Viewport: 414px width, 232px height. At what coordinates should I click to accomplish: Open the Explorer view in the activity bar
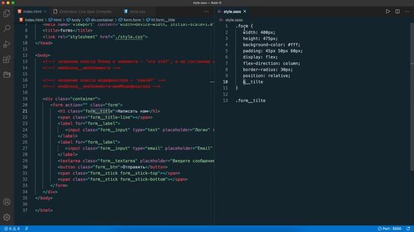6,13
